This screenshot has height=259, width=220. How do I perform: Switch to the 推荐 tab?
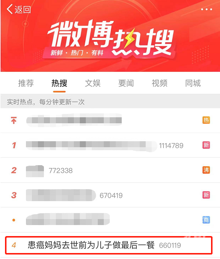[26, 83]
